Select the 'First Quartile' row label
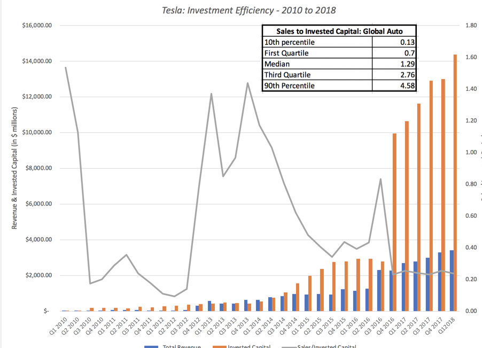Screen dimensions: 482x348 coord(286,53)
